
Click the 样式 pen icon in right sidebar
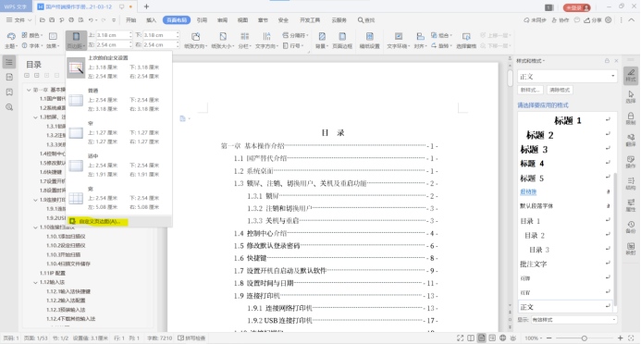point(631,75)
